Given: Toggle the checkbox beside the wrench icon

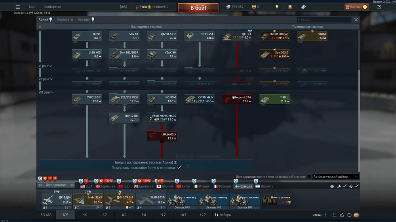Looking at the screenshot, I should coord(345,186).
